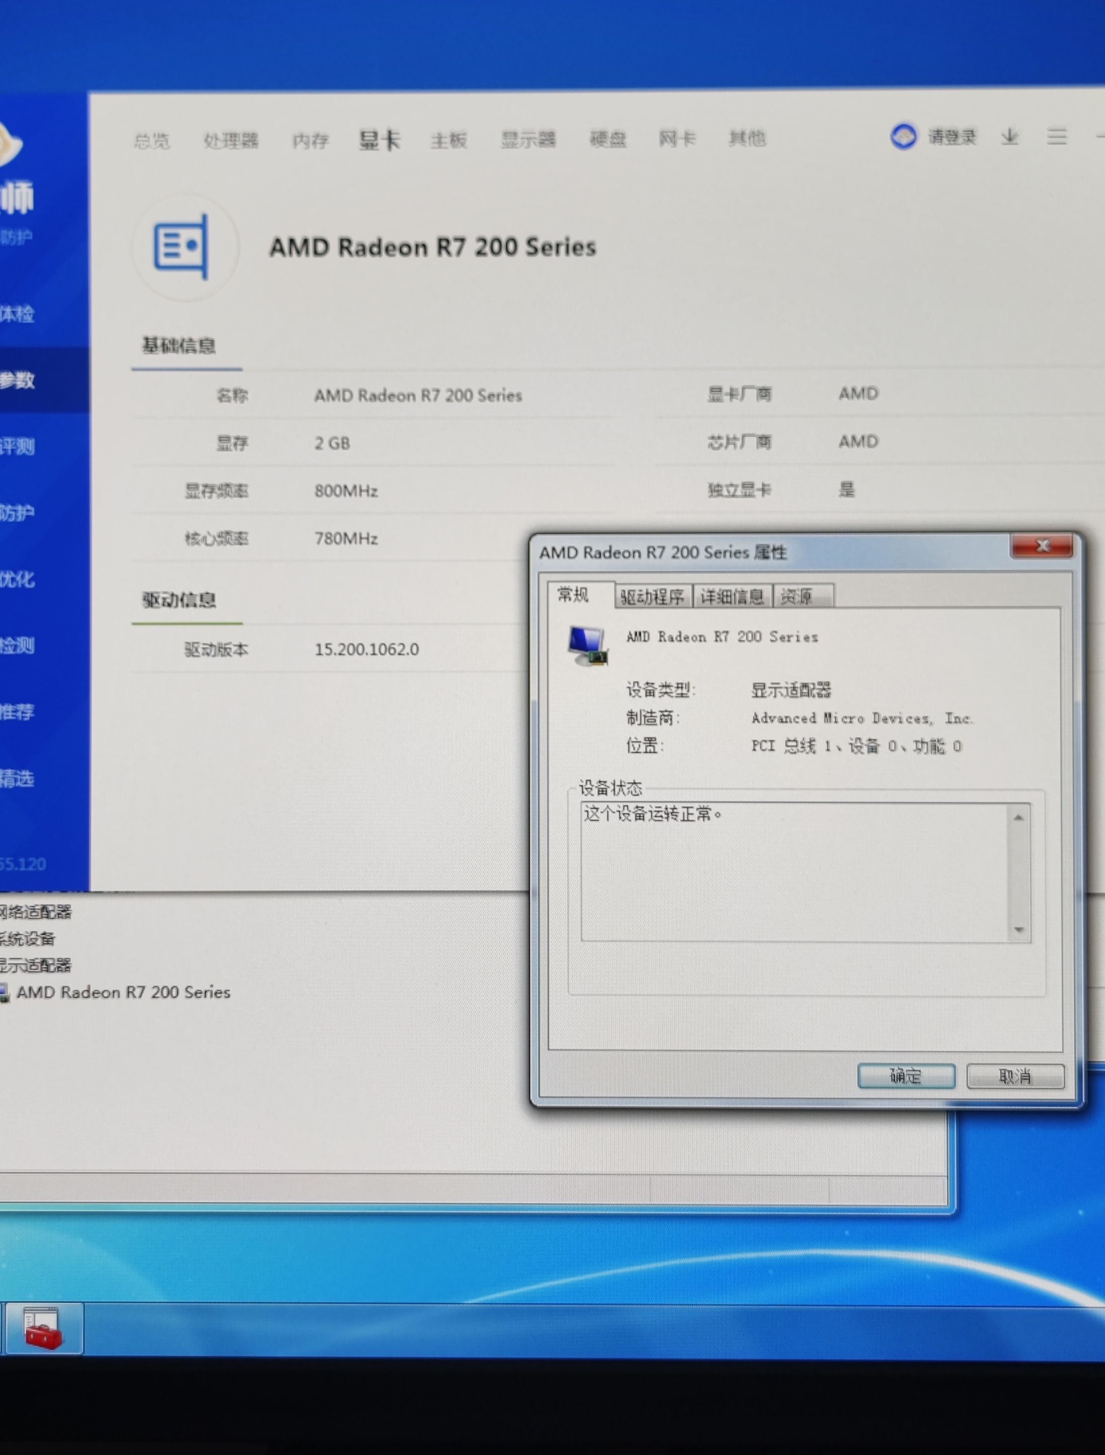Screen dimensions: 1105x1455
Task: Click the Advanced Micro Devices manufacturer text
Action: click(x=862, y=718)
